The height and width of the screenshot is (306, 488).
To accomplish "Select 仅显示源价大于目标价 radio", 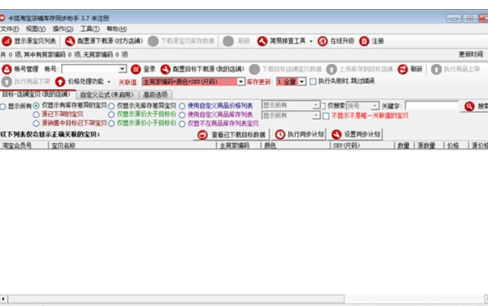I will coord(111,114).
